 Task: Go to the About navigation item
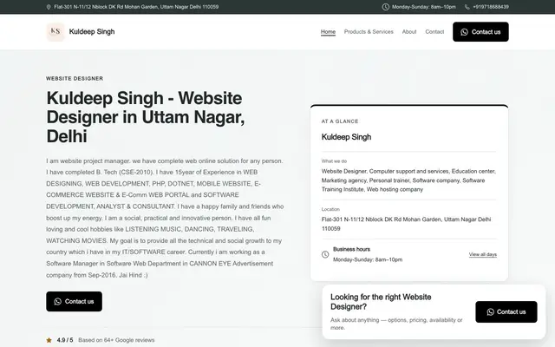click(409, 32)
